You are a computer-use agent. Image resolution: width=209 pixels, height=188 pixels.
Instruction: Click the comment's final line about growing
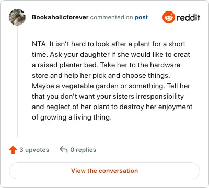point(72,118)
